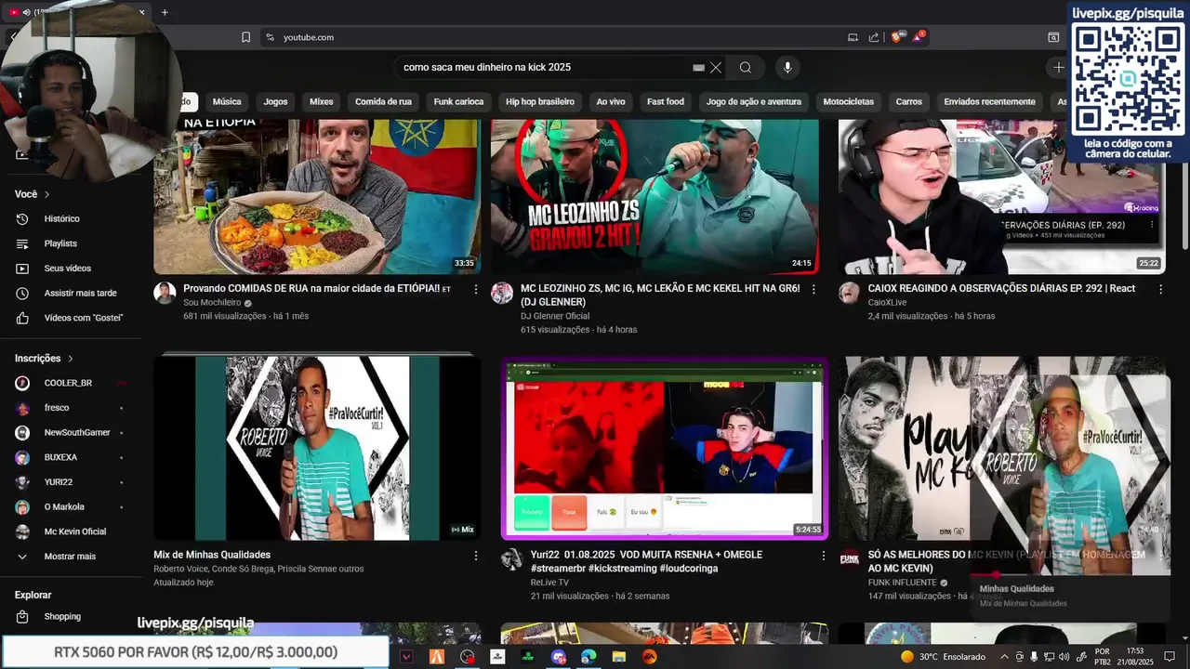Screen dimensions: 1190x669
Task: Open title CAIOX REAGINDO A OBSERVAÇÕES DIÁRIAS
Action: click(x=1001, y=289)
